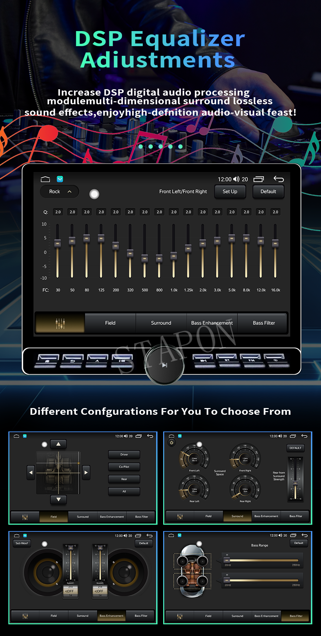Tap the home icon in main equalizer screen
The width and height of the screenshot is (321, 636).
click(x=45, y=179)
